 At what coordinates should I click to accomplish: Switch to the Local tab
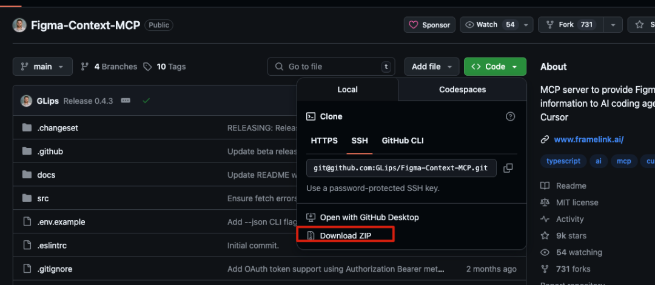(348, 89)
